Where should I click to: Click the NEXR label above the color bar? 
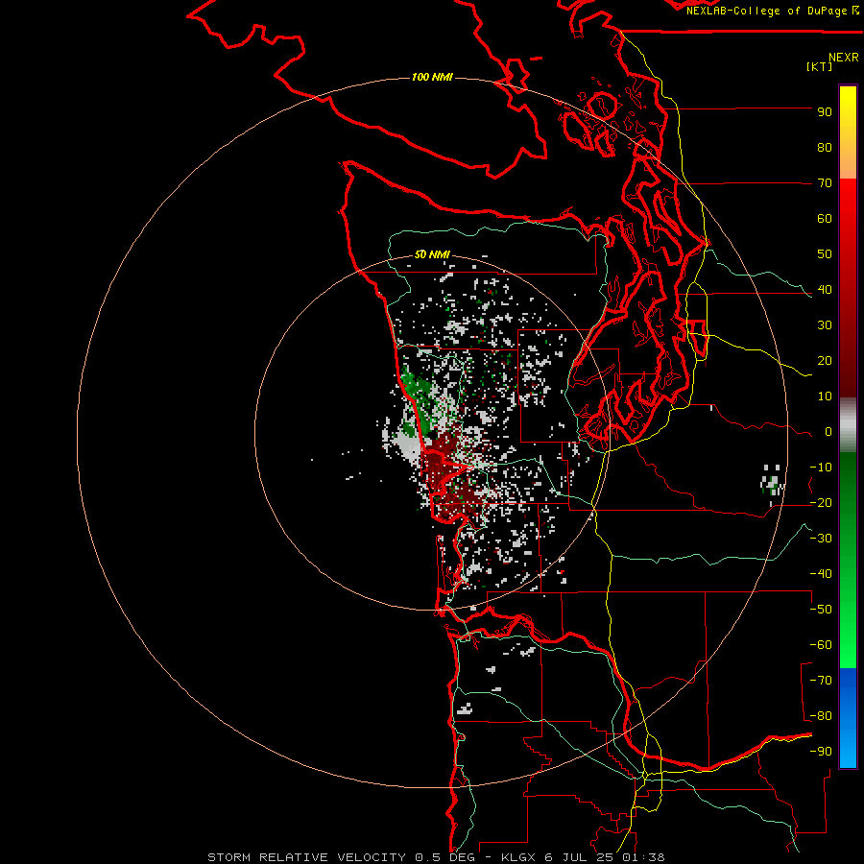pos(843,58)
